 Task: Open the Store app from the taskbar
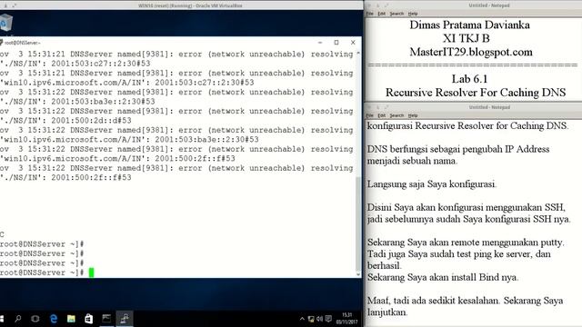[x=89, y=319]
